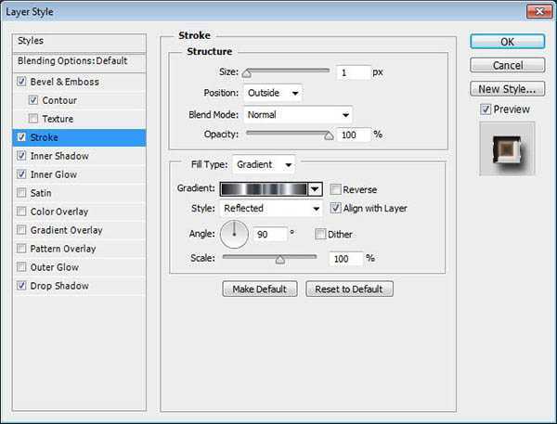
Task: Enable the Texture checkbox
Action: pyautogui.click(x=33, y=119)
